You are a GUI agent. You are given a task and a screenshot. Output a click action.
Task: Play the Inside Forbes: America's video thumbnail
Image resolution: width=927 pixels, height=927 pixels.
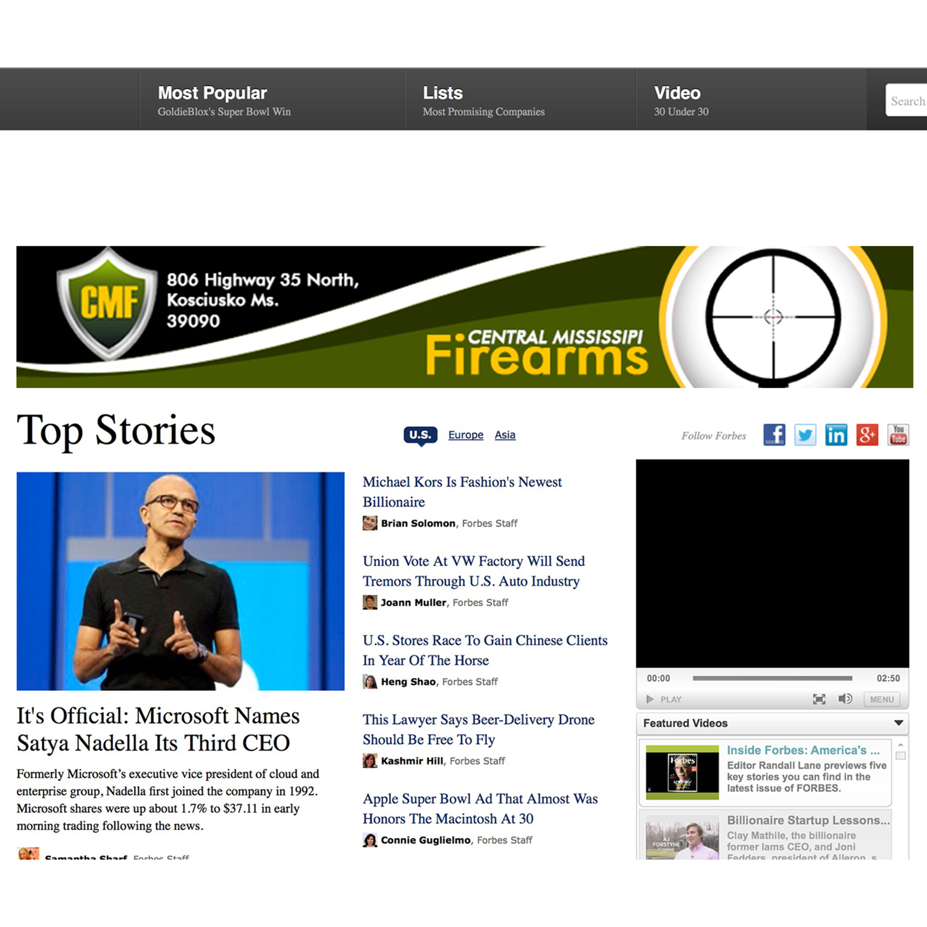pos(682,772)
